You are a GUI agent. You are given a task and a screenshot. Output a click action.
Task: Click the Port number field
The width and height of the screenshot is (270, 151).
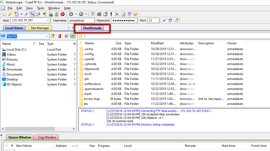[x=153, y=20]
